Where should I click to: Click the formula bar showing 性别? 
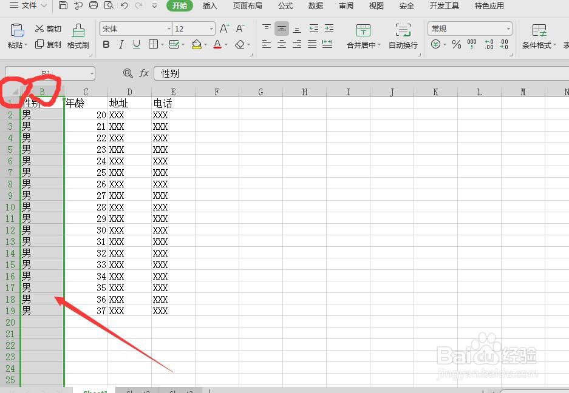[x=361, y=73]
